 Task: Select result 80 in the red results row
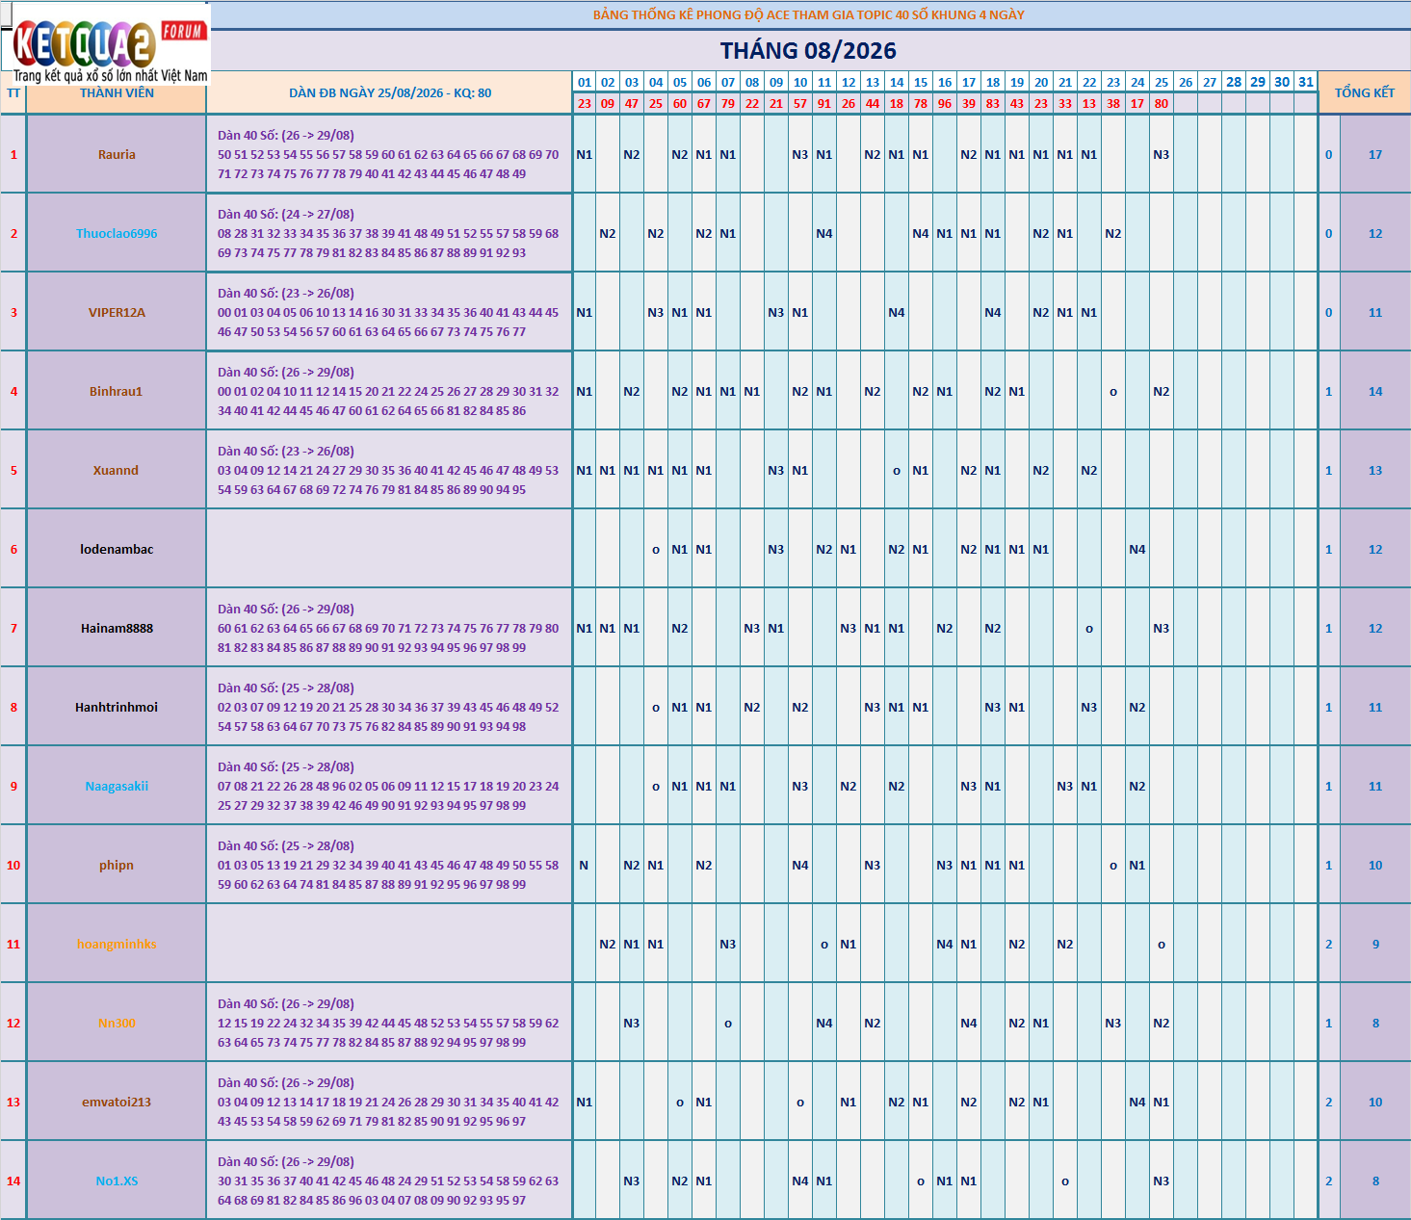click(x=1162, y=103)
